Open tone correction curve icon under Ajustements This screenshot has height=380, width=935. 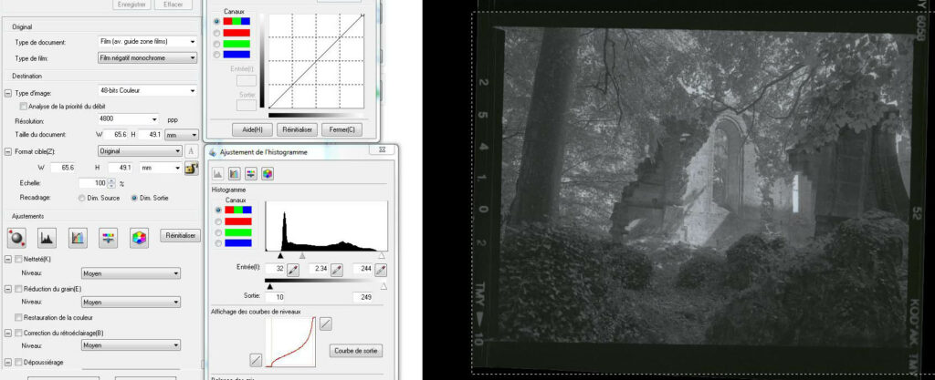coord(78,238)
